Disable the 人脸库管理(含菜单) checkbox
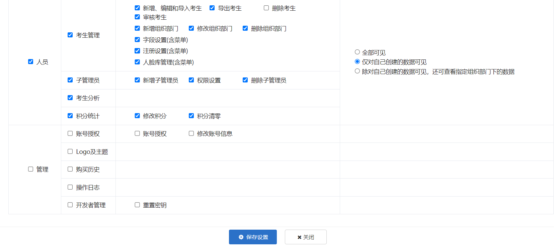 coord(137,62)
